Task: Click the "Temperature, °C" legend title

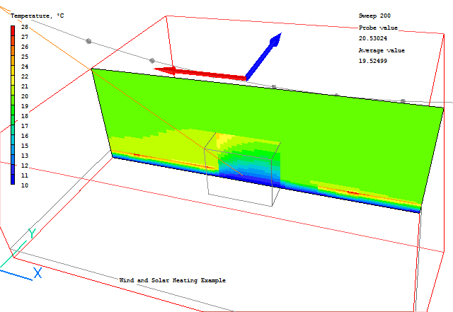Action: (x=37, y=16)
